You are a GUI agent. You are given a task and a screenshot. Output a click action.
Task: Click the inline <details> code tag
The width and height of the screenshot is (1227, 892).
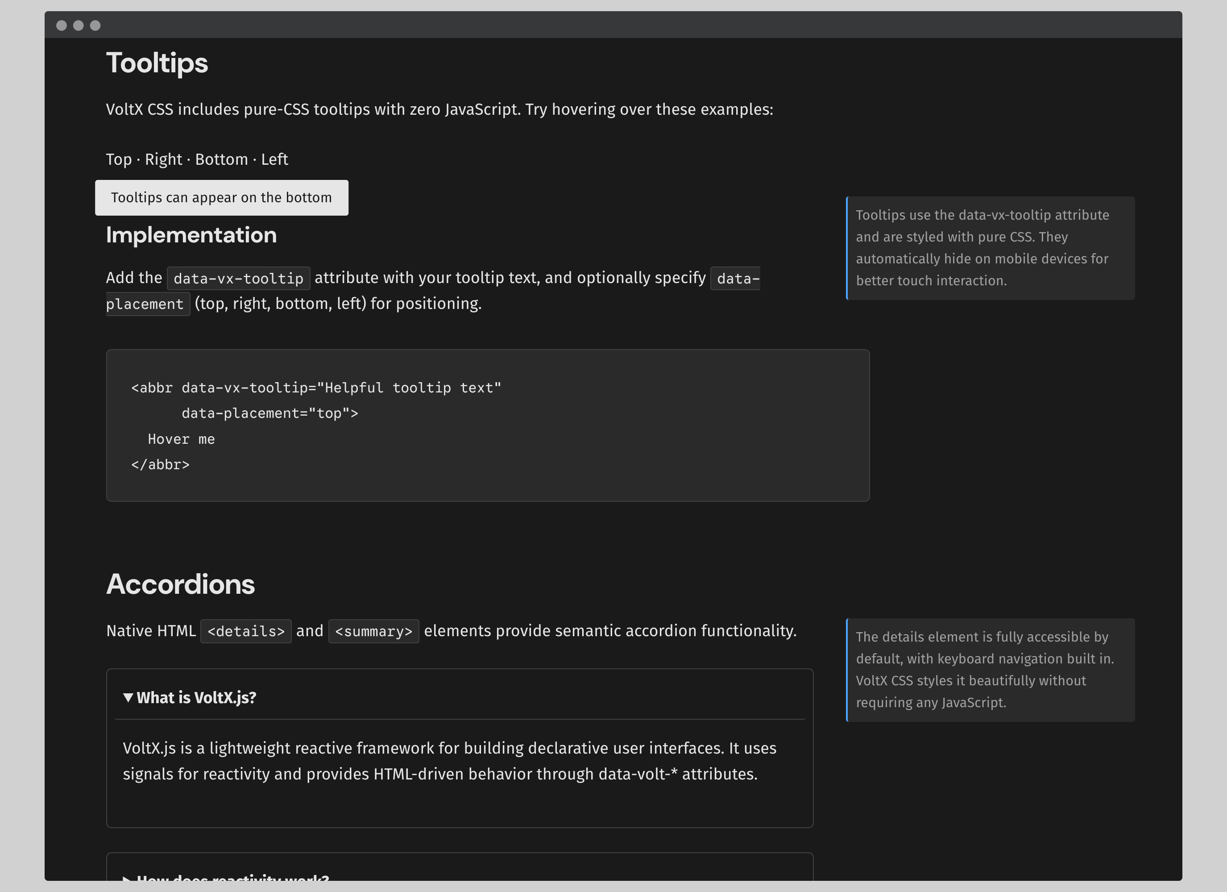(x=245, y=632)
